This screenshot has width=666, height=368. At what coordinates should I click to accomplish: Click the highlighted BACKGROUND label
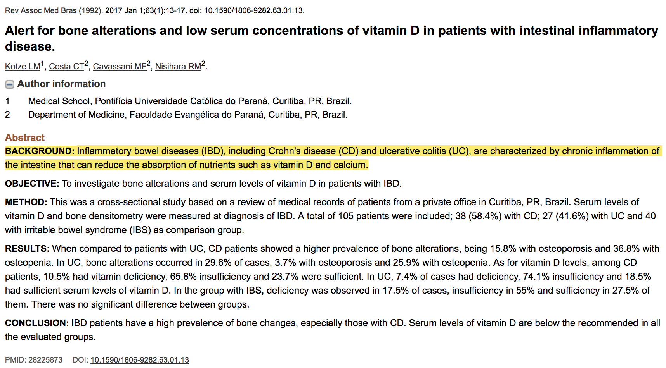coord(40,151)
